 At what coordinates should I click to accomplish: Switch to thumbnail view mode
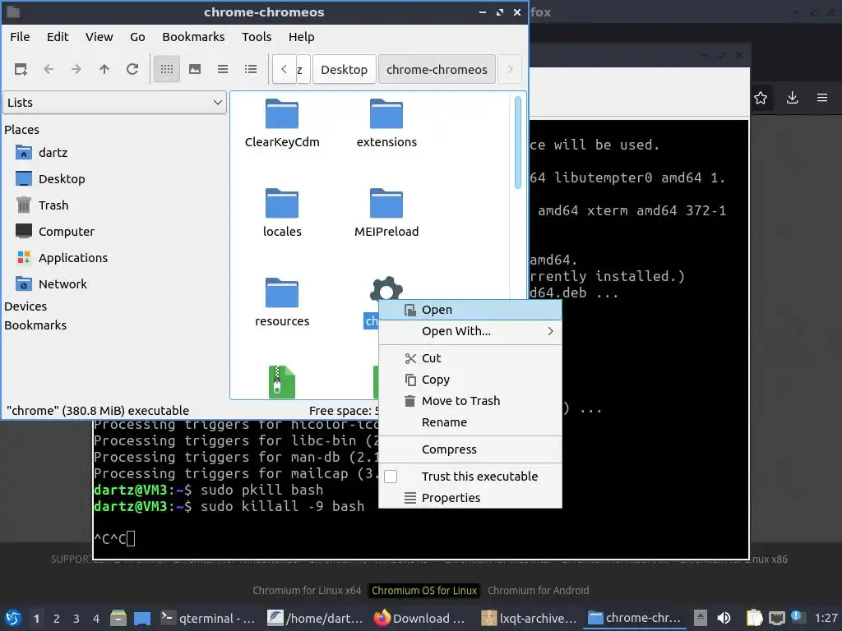[x=195, y=69]
